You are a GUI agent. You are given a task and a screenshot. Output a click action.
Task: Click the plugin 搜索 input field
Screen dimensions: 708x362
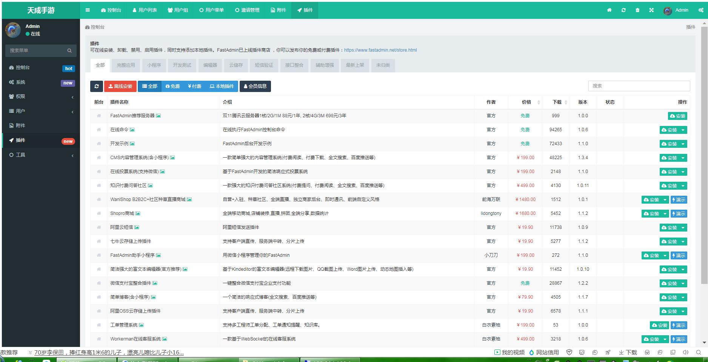(x=639, y=86)
